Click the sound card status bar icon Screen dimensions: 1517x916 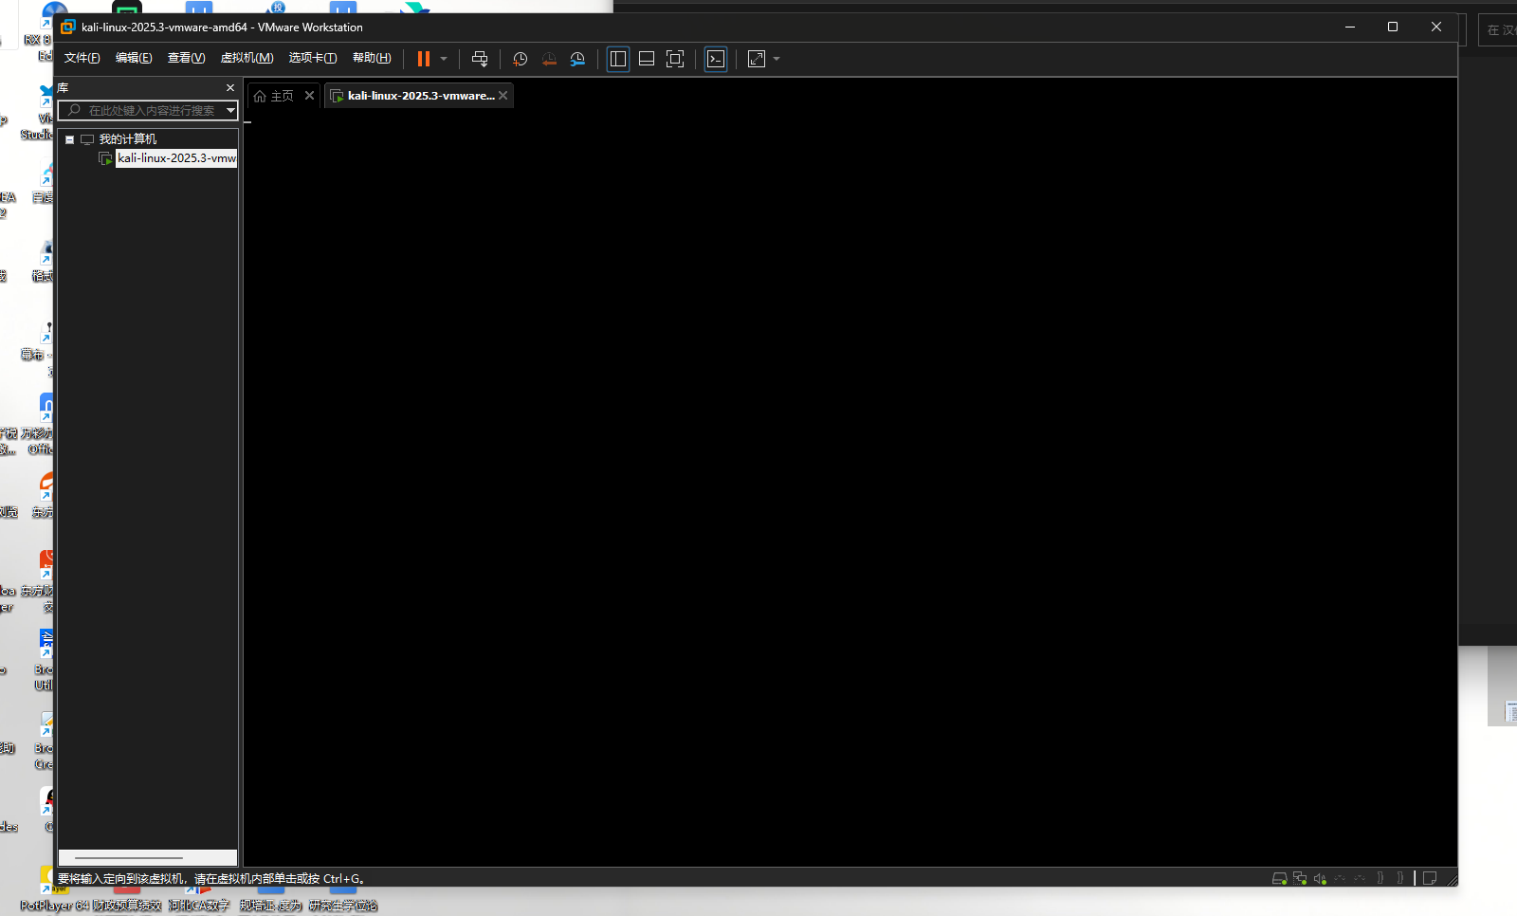coord(1320,878)
